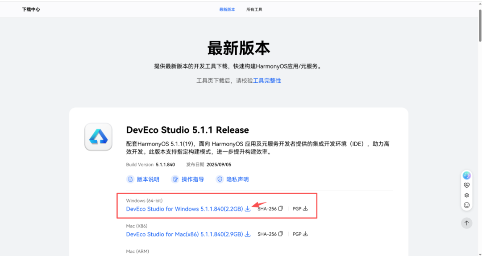Open the 隐私声明 shield icon
Image resolution: width=482 pixels, height=256 pixels.
tap(220, 179)
